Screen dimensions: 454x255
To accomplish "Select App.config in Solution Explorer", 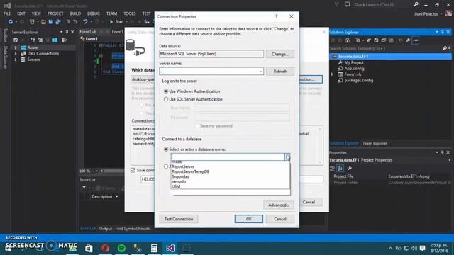I will point(354,69).
